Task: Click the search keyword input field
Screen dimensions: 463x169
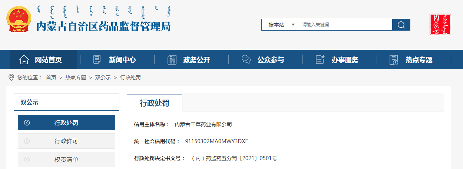Action: 345,25
